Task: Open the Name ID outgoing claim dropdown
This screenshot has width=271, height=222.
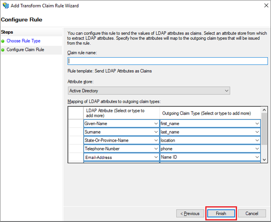Action: coord(257,157)
